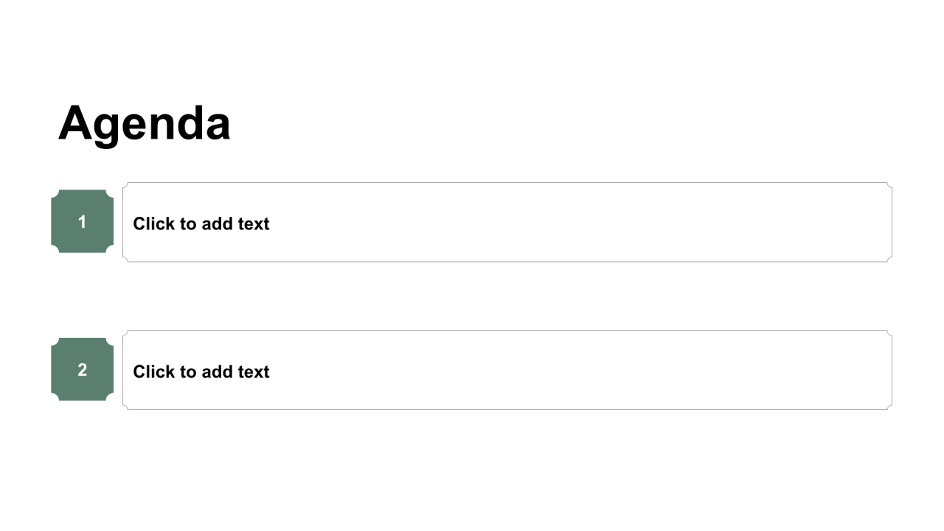Viewport: 944px width, 531px height.
Task: Click "Click to add text" beside badge 1
Action: click(x=201, y=223)
